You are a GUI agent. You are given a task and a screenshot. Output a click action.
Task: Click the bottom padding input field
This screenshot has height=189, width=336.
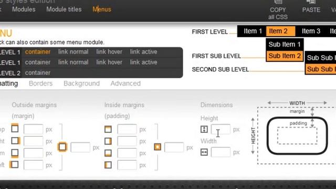[127, 153]
